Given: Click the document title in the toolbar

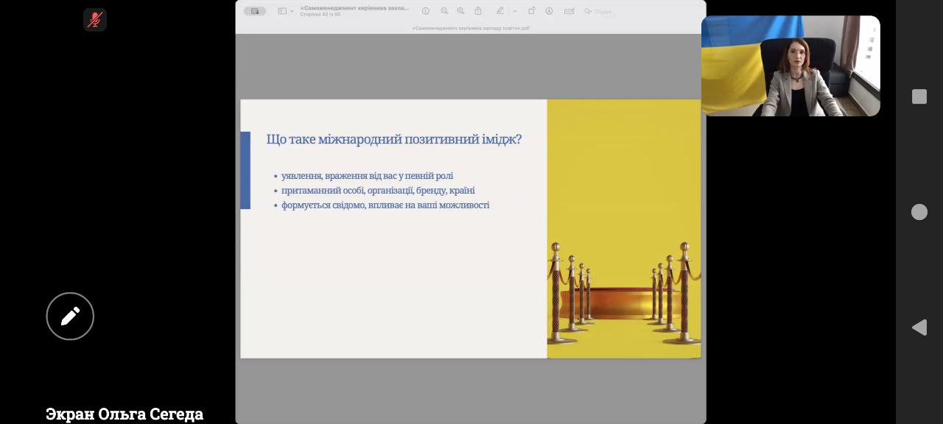Looking at the screenshot, I should pyautogui.click(x=355, y=7).
